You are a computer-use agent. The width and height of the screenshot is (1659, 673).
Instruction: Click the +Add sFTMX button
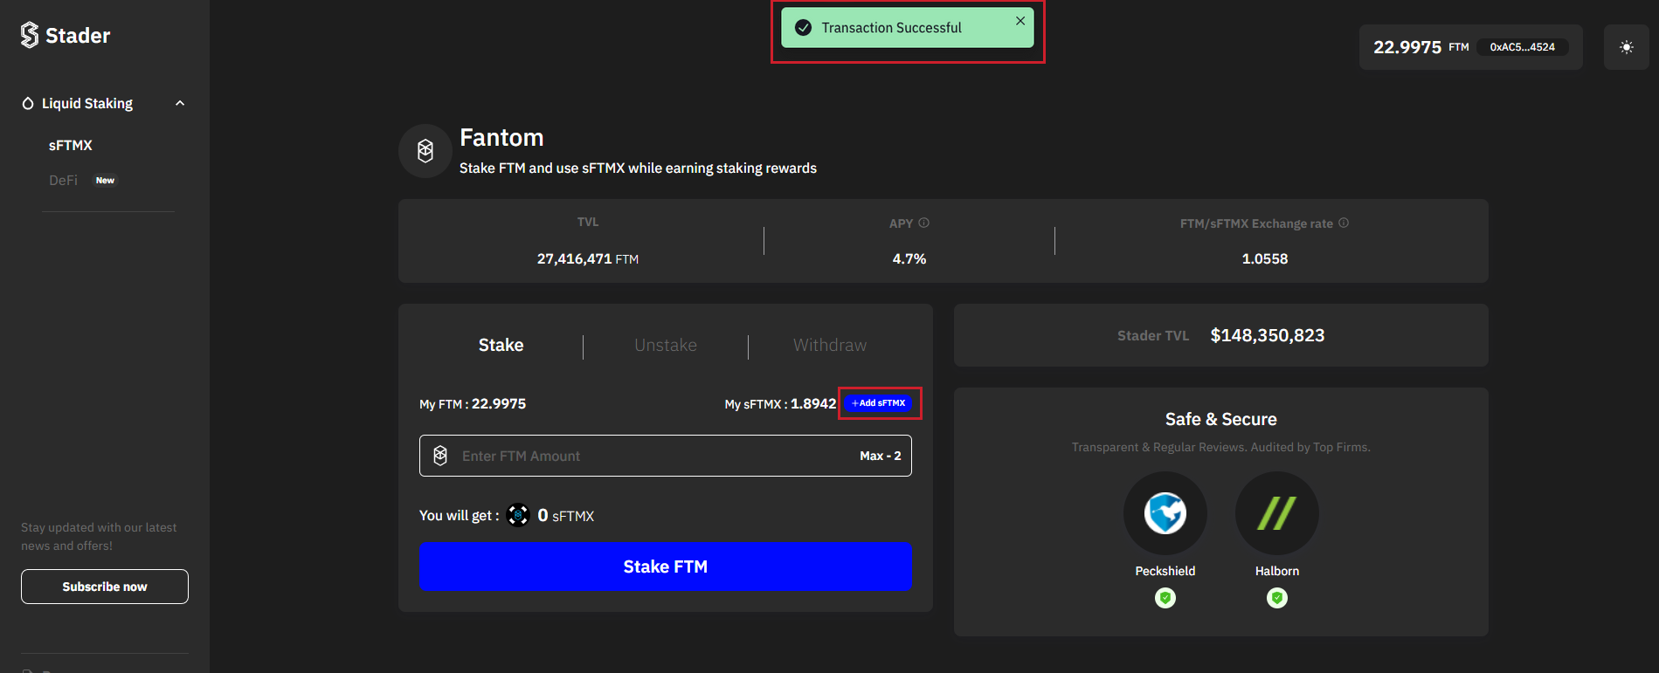[879, 403]
